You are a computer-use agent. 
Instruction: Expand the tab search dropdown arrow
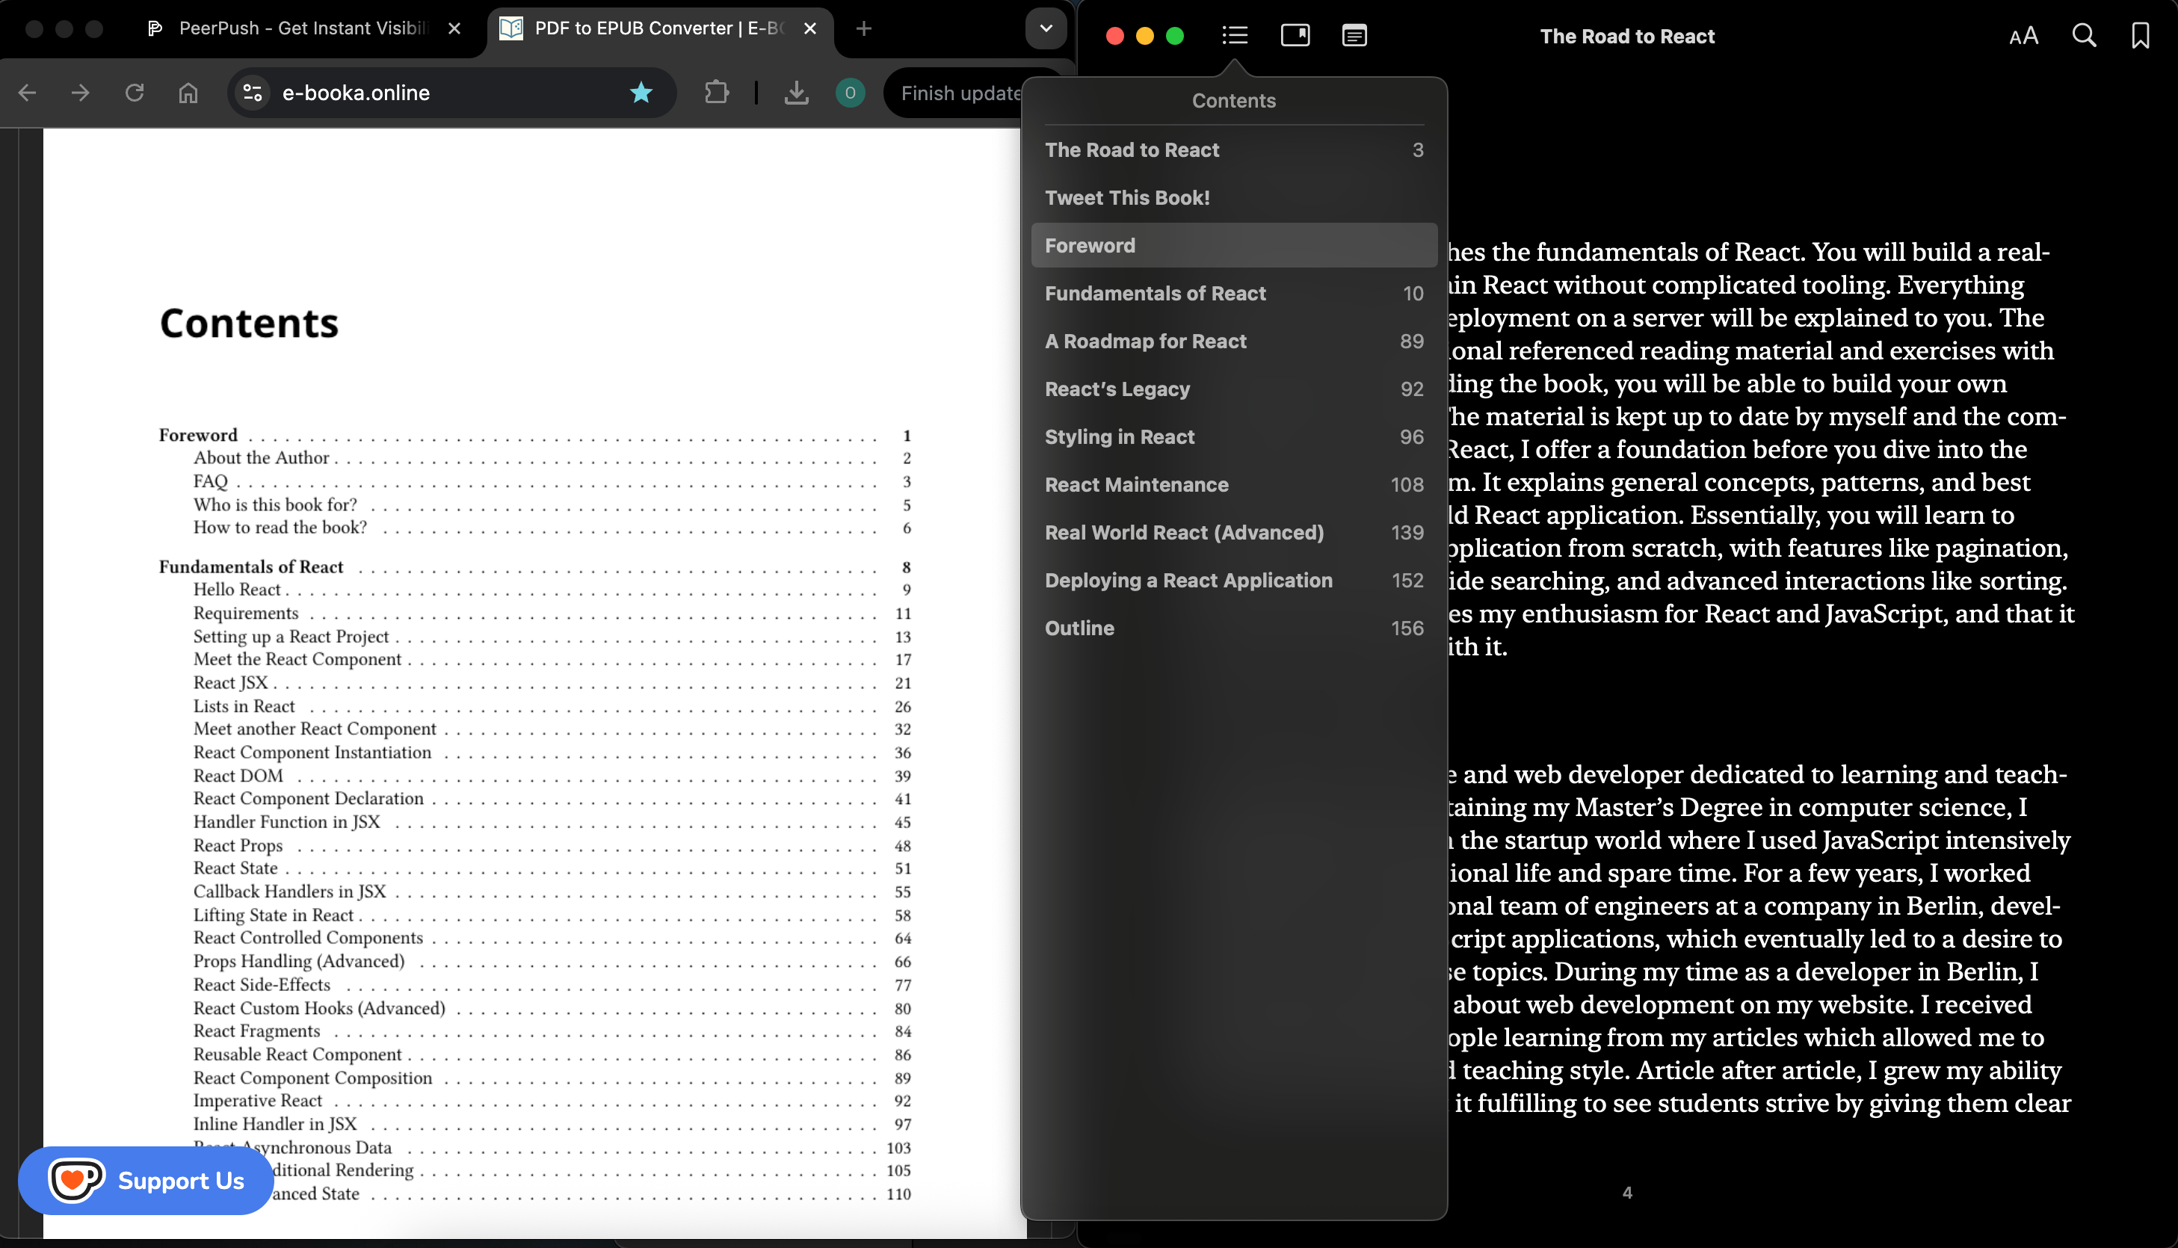[x=1046, y=28]
